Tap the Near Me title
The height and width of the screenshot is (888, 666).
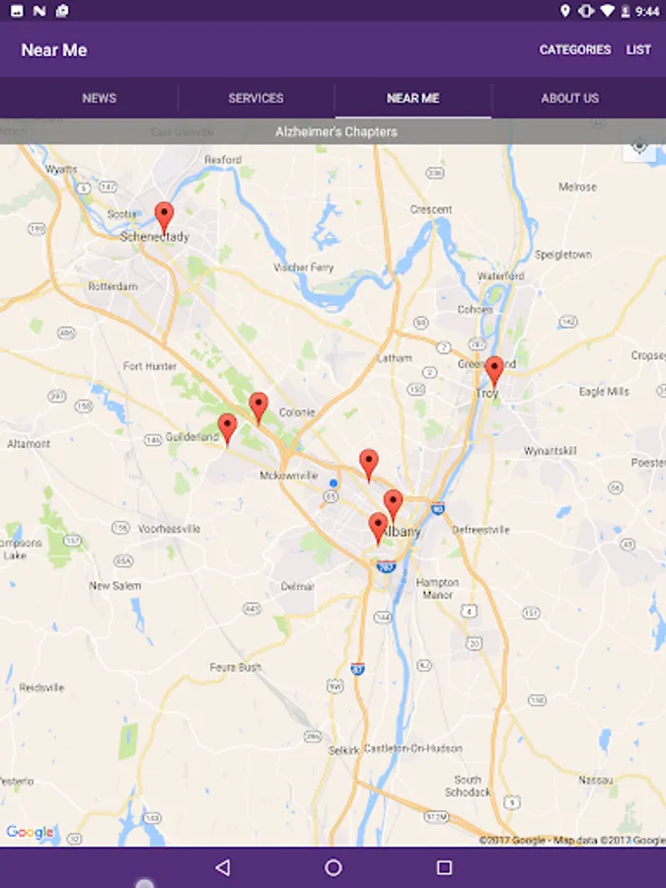tap(54, 50)
